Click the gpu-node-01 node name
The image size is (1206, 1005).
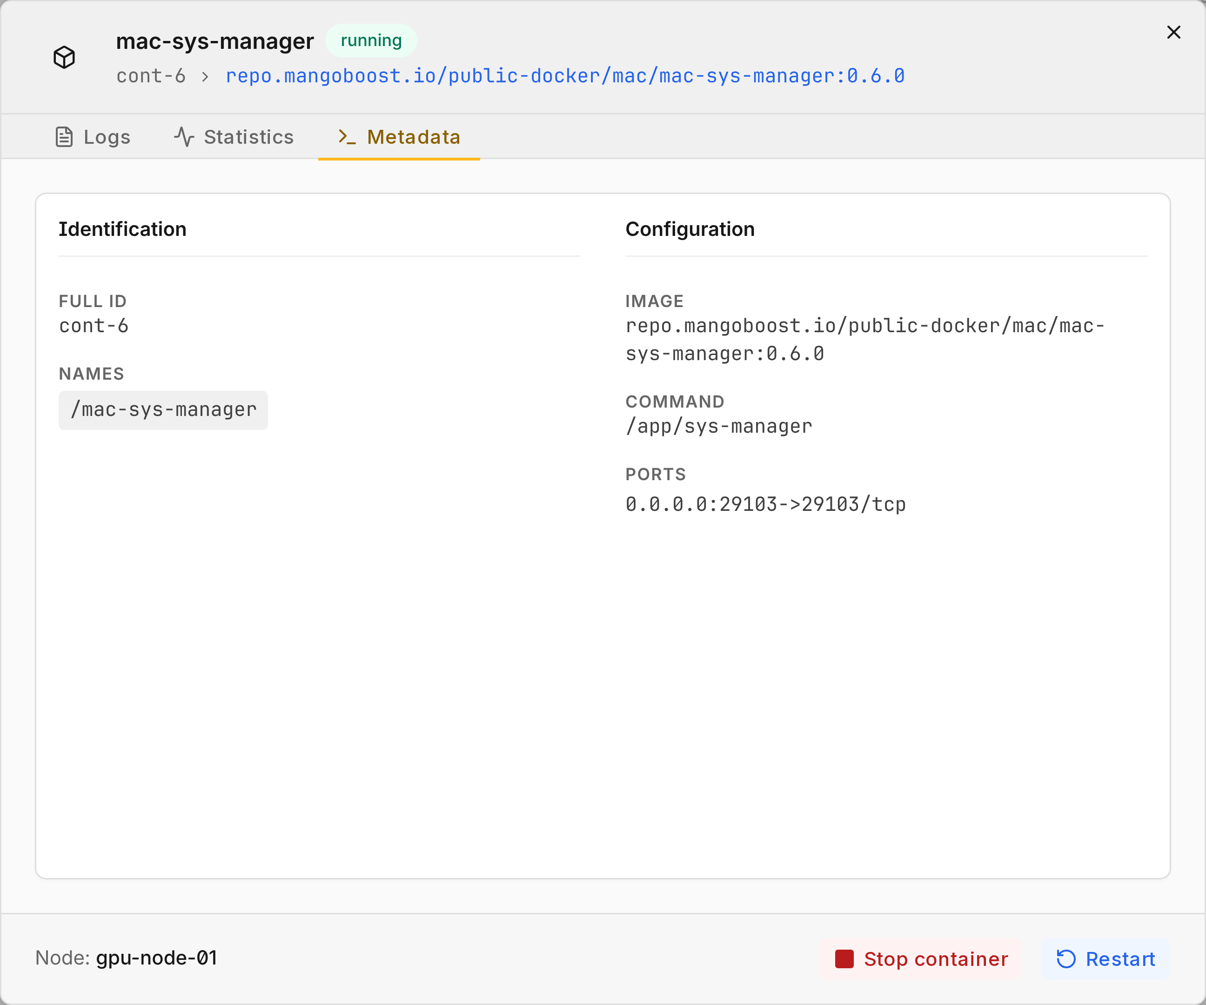tap(156, 958)
